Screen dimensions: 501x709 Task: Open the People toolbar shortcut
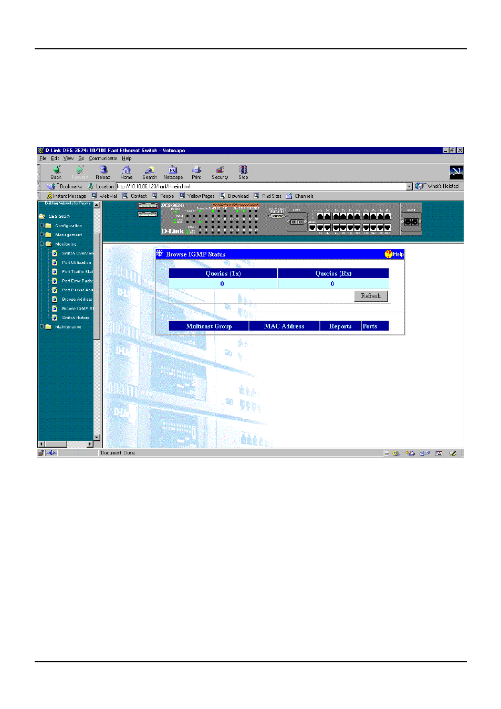tap(163, 196)
